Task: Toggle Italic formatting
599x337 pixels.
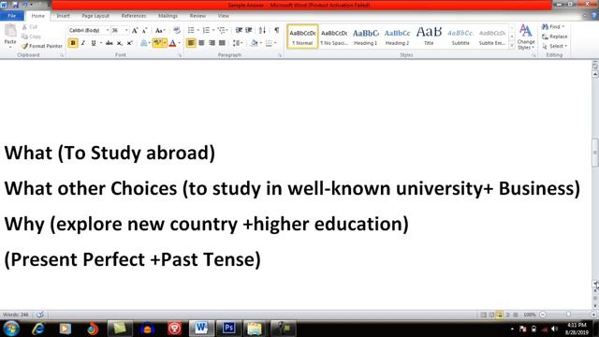Action: 83,43
